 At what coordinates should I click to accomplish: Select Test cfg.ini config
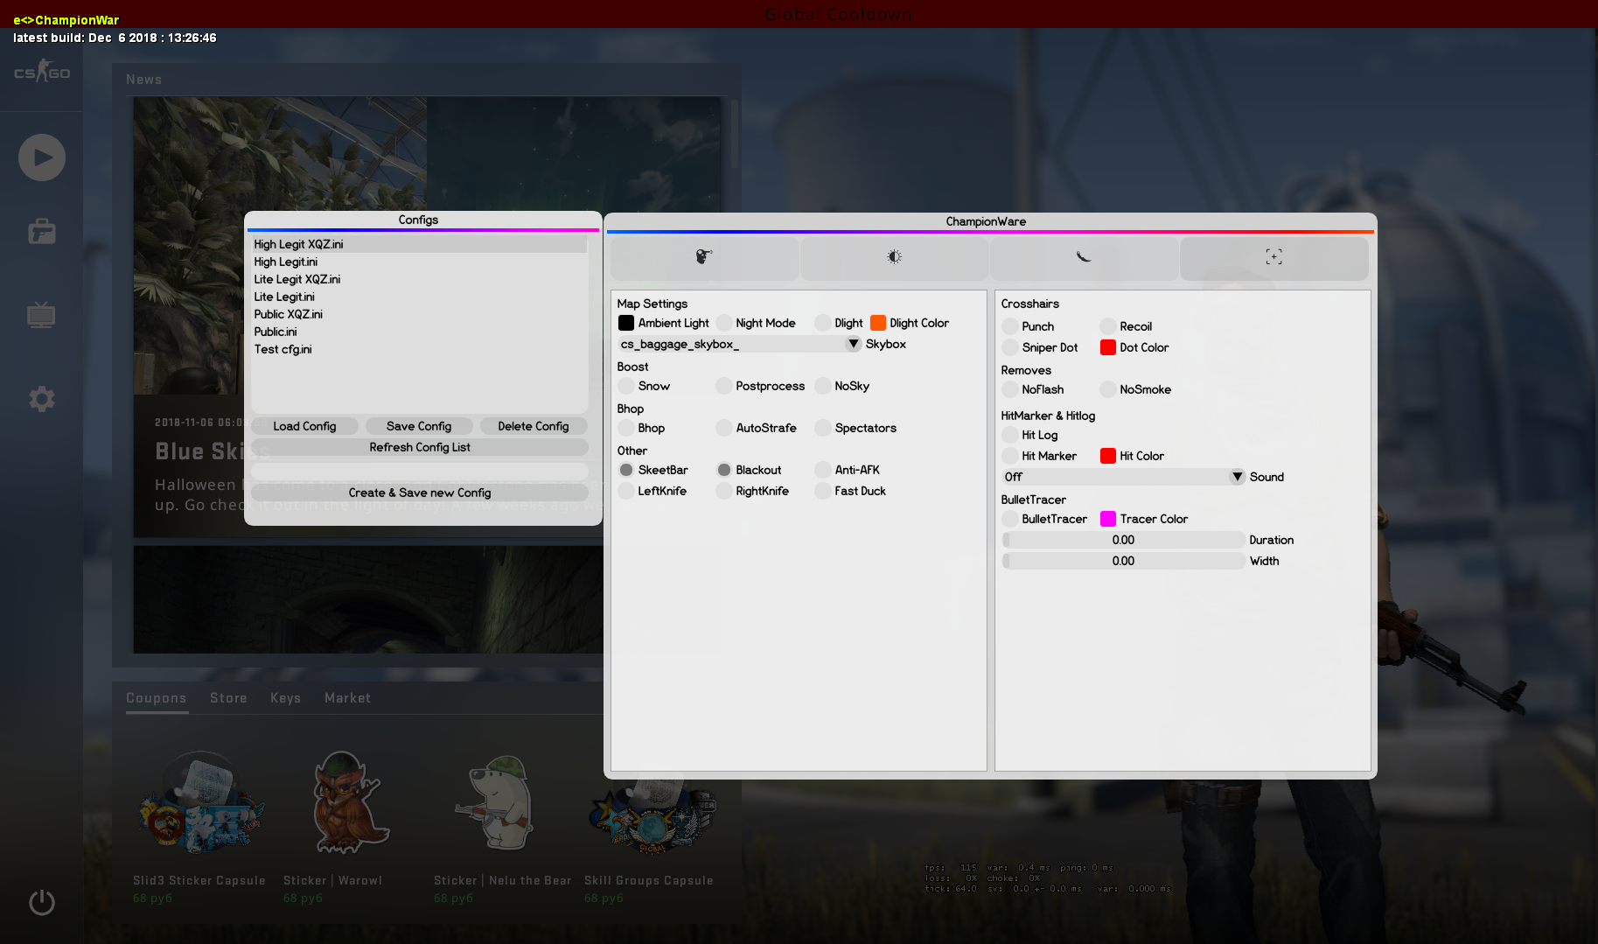click(420, 349)
